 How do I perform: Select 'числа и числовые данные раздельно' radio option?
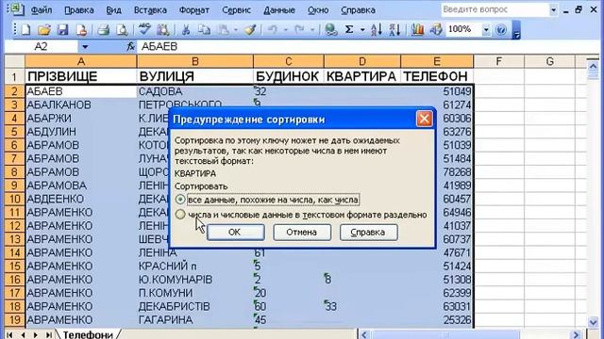(x=180, y=215)
